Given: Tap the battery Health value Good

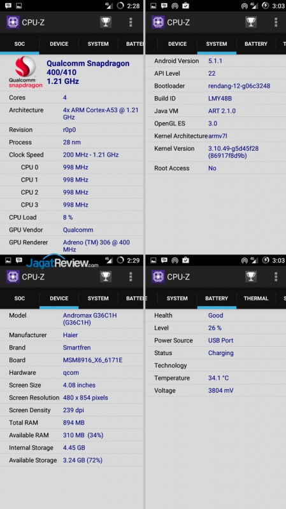Looking at the screenshot, I should click(x=215, y=315).
